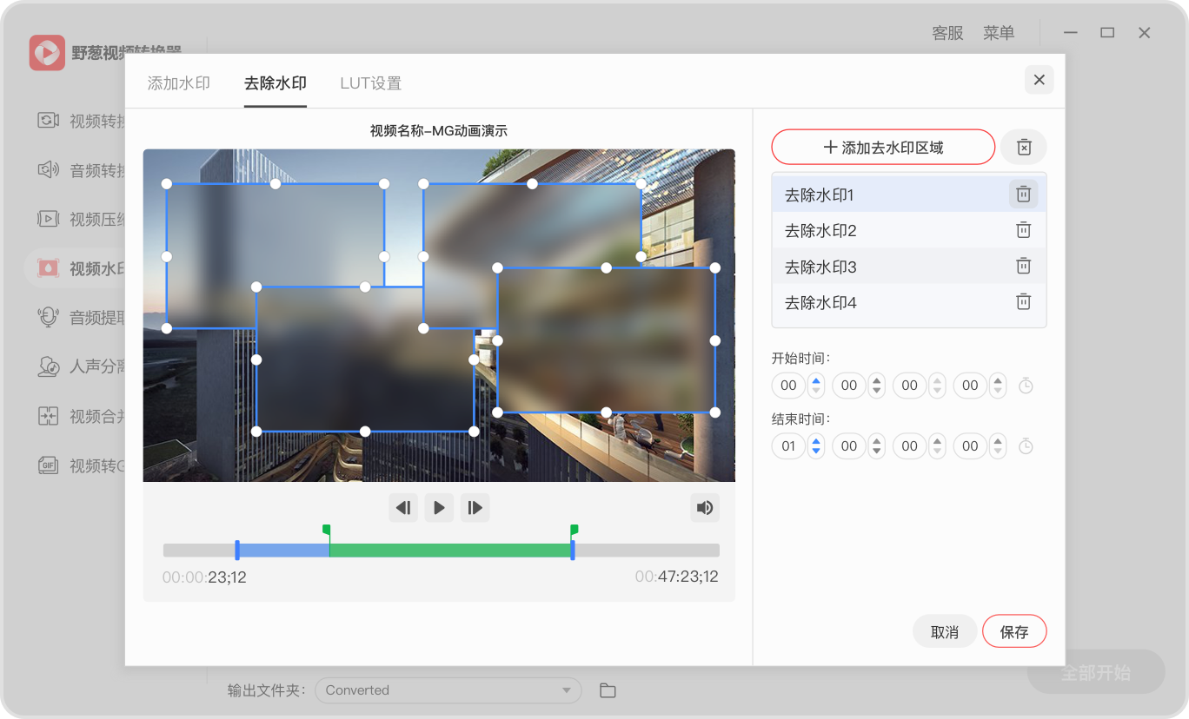
Task: Click the 添加去水印区域 button
Action: pyautogui.click(x=883, y=148)
